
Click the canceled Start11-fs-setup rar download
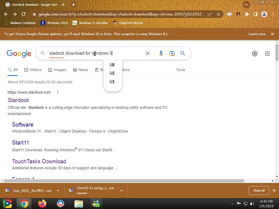point(92,190)
